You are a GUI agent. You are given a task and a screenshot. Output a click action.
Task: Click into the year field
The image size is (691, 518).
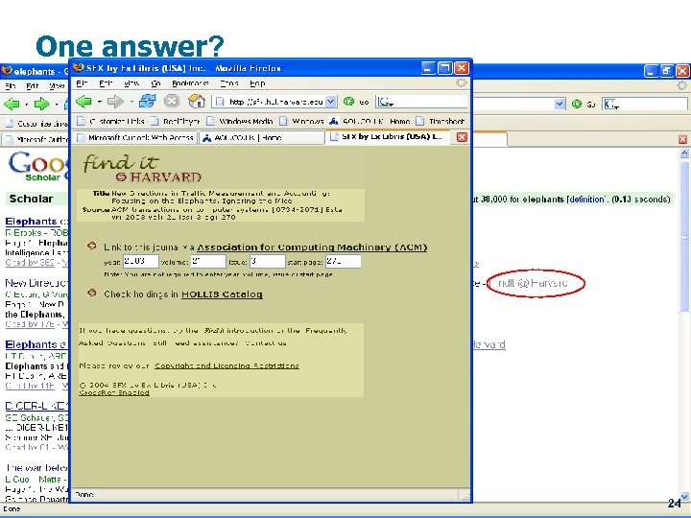click(x=140, y=261)
